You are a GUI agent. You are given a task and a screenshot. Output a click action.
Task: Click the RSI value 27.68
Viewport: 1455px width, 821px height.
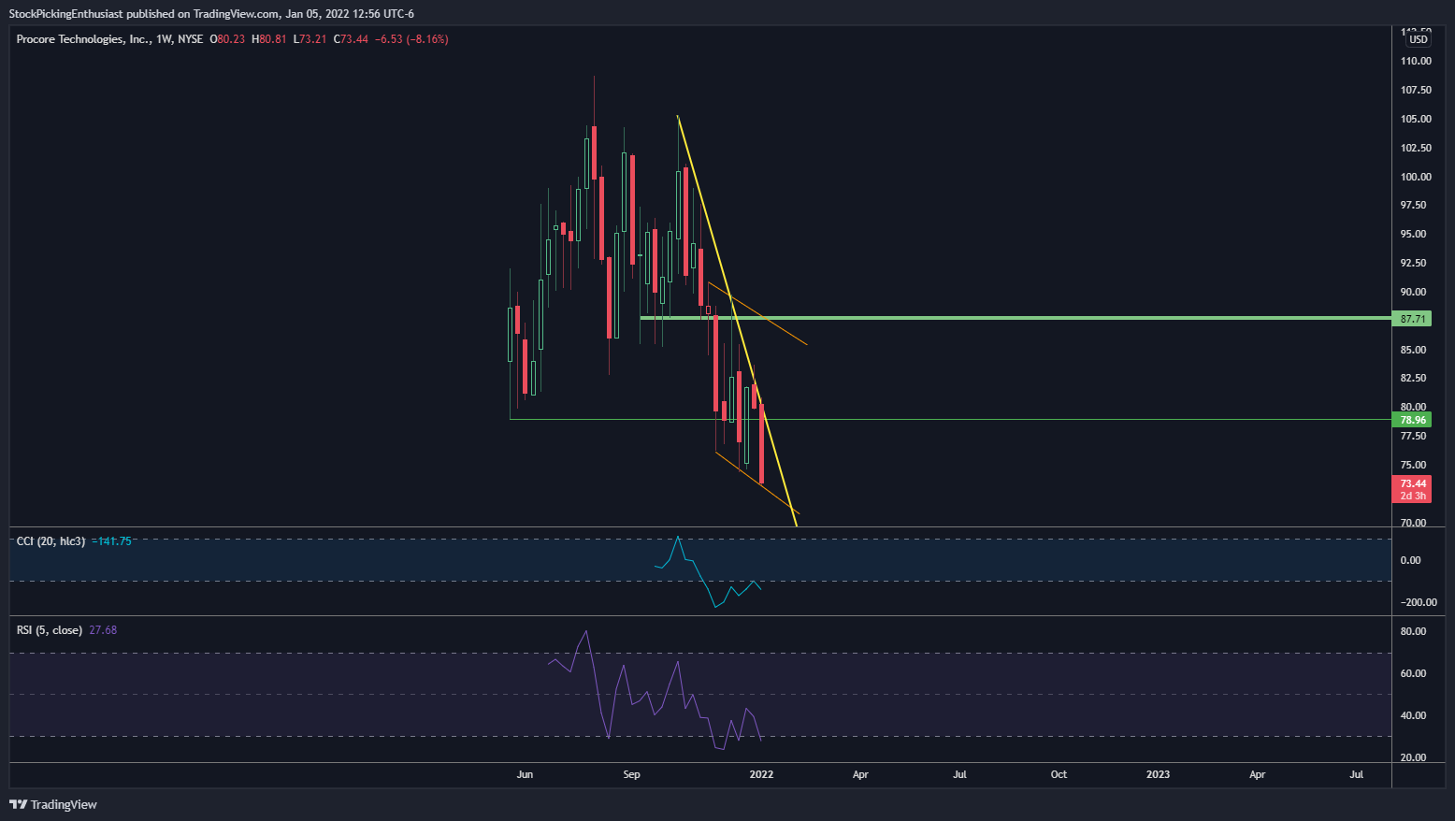(x=103, y=630)
